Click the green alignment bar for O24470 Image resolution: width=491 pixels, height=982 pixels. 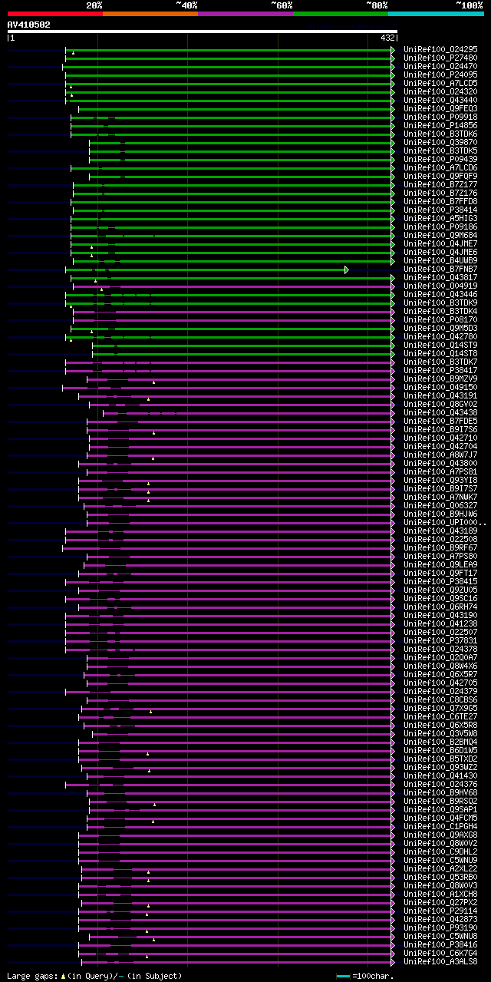(228, 67)
